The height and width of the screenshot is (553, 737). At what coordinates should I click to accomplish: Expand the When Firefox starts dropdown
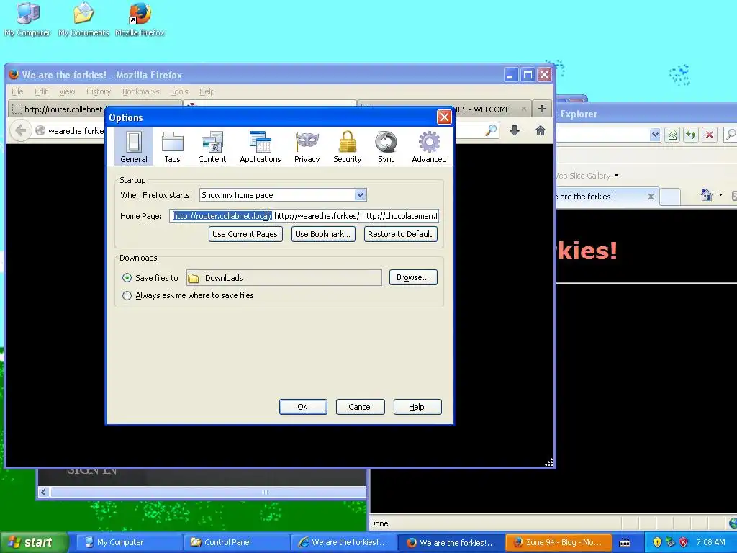coord(360,194)
